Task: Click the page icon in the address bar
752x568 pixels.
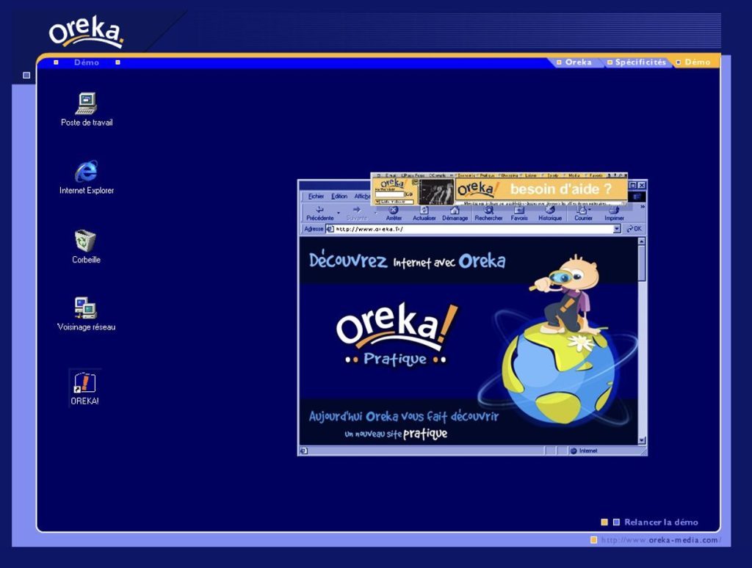Action: click(x=330, y=229)
